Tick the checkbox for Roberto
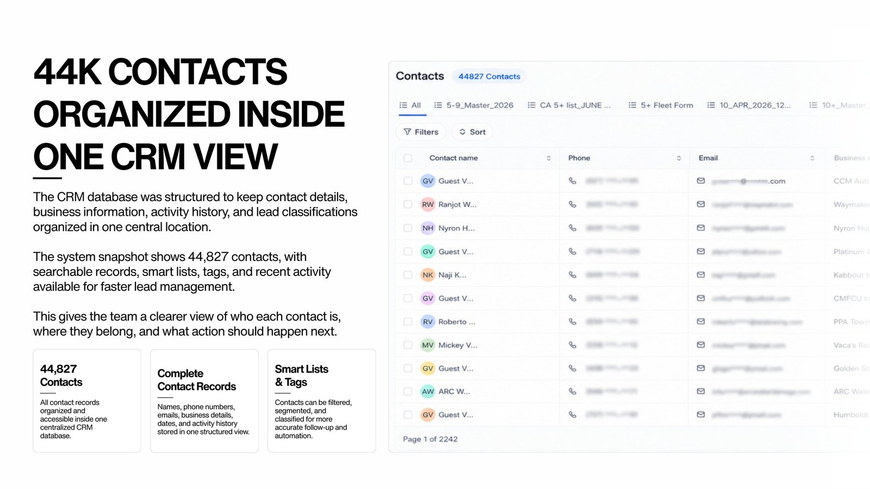This screenshot has height=489, width=870. click(408, 322)
